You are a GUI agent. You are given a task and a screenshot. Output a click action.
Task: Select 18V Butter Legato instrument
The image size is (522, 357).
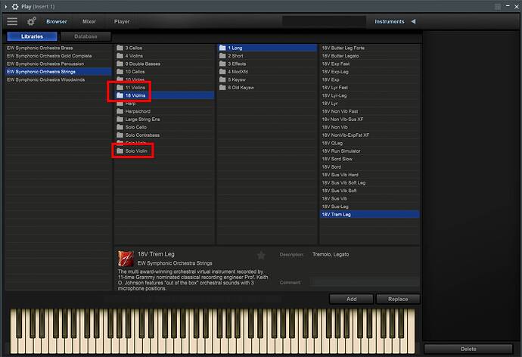tap(369, 56)
